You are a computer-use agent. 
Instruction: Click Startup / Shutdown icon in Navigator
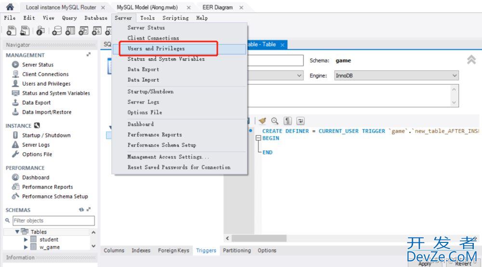point(15,135)
